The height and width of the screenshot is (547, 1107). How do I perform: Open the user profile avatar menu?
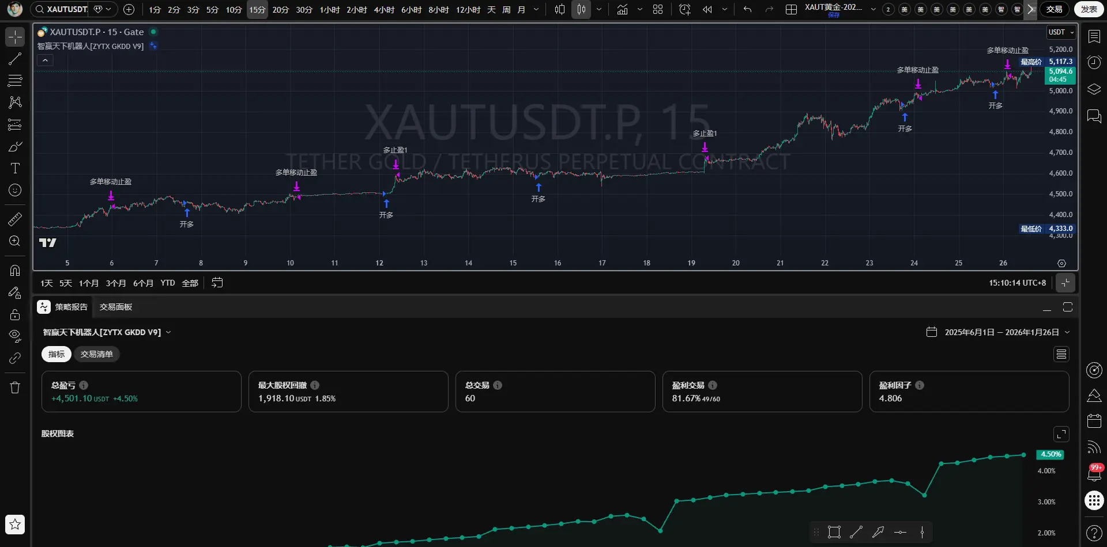(15, 9)
